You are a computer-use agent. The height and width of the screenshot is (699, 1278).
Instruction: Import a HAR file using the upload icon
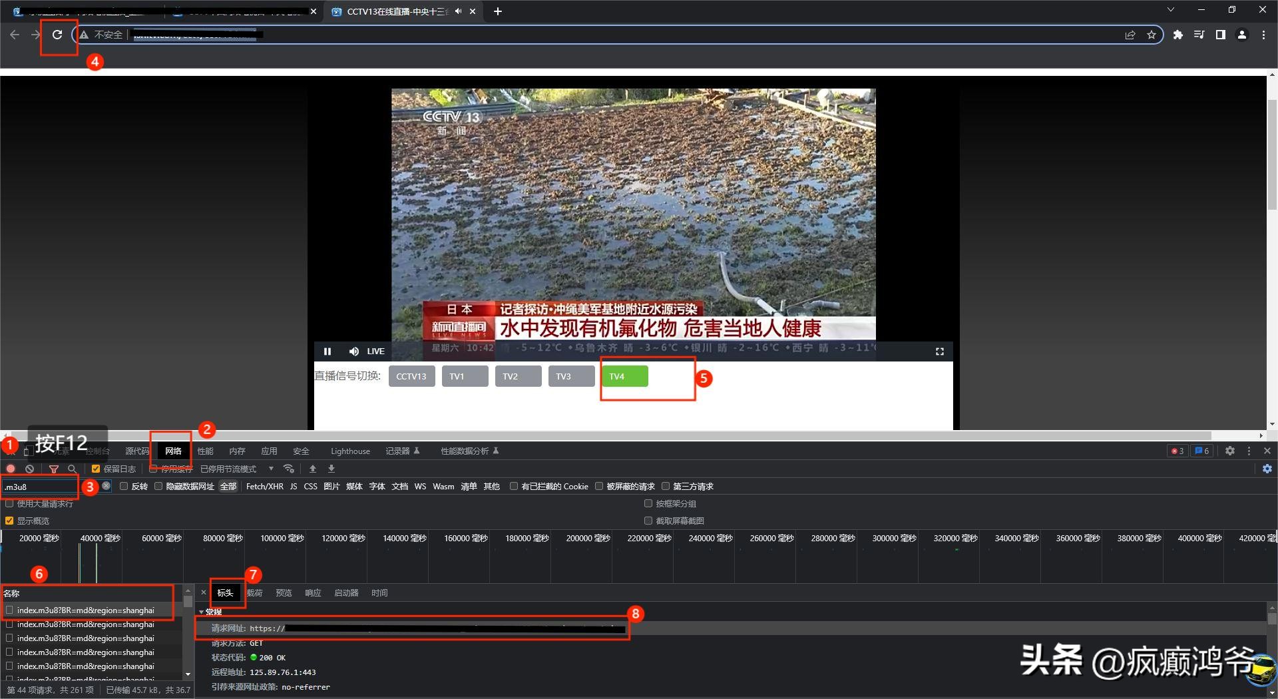pos(313,469)
